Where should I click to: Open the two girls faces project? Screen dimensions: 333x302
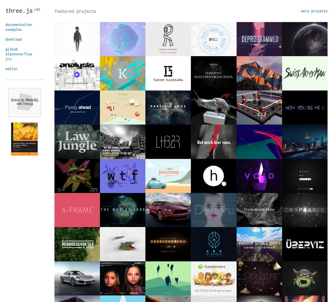coord(123,278)
